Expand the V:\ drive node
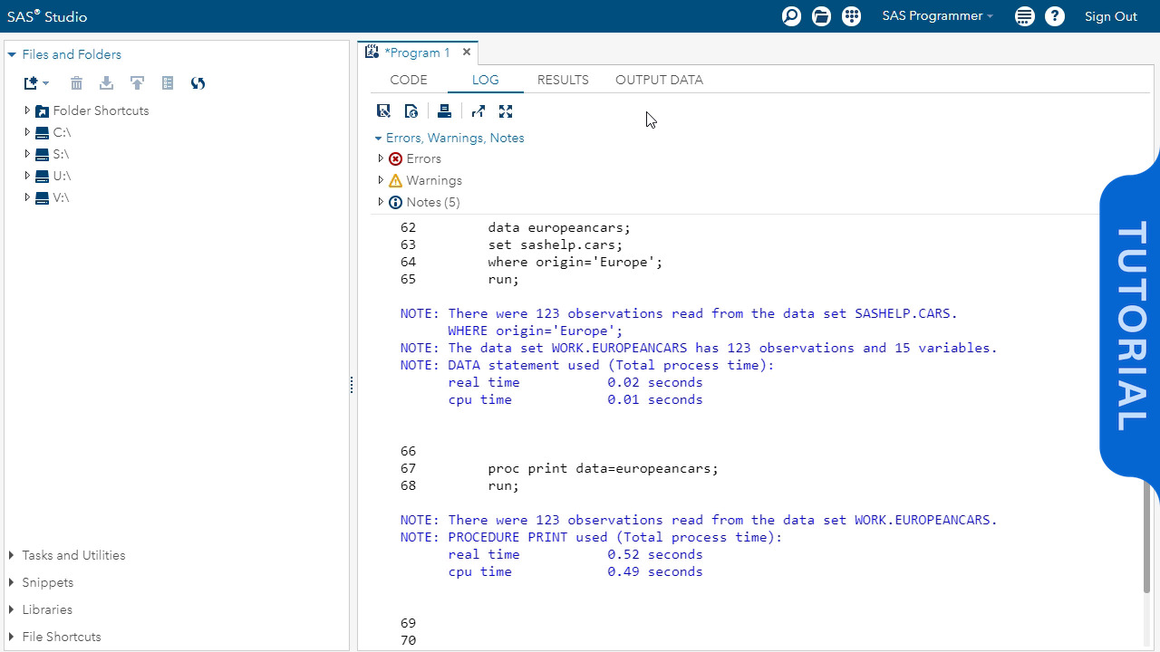Screen dimensions: 1160x652 coord(27,197)
